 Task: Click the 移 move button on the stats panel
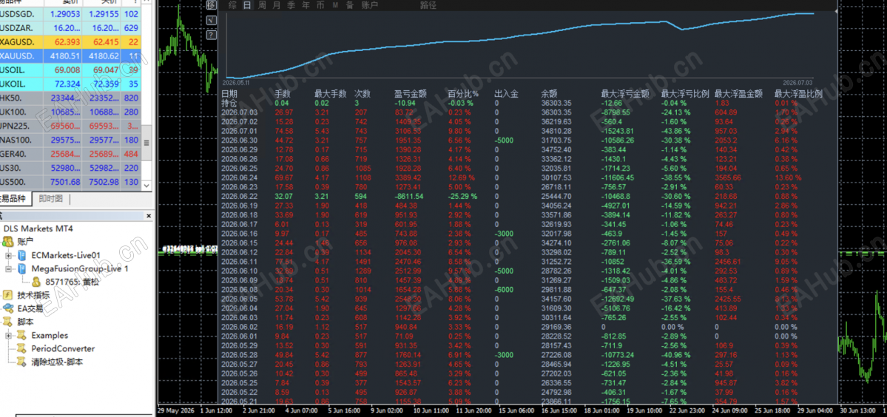[212, 5]
